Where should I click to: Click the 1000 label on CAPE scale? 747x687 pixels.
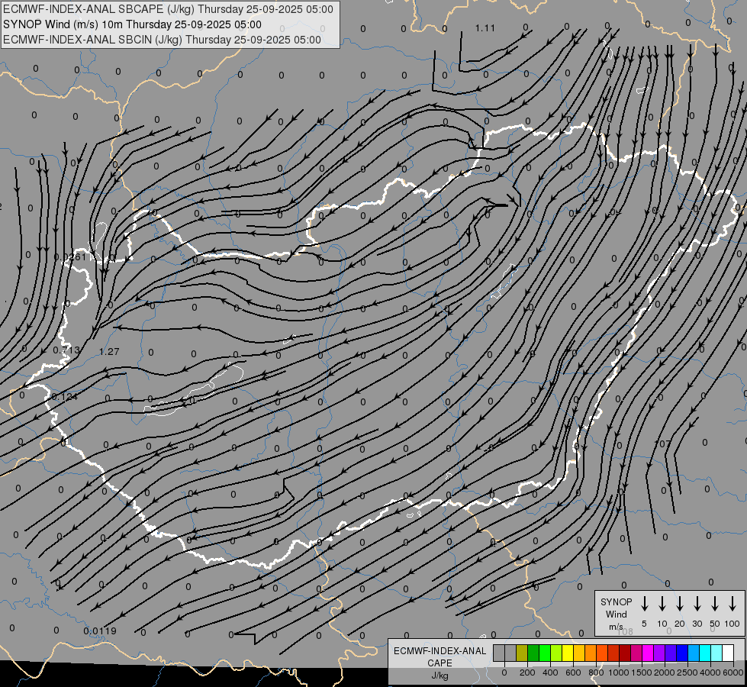click(x=618, y=672)
